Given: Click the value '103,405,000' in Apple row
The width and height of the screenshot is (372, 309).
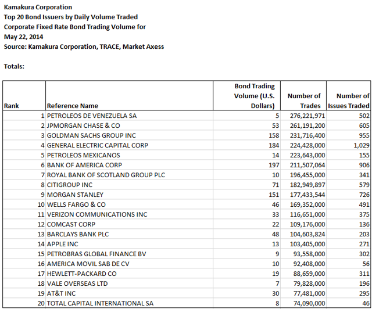Looking at the screenshot, I should (x=307, y=245).
